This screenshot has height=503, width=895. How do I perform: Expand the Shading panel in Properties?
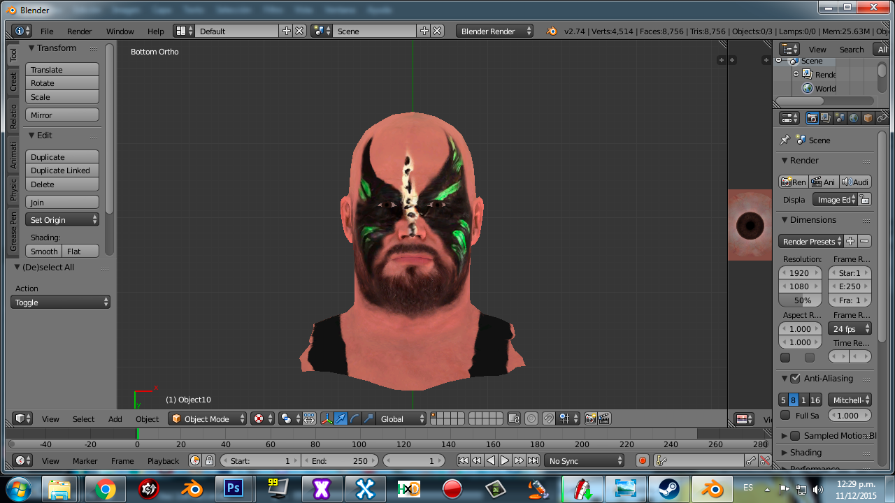(805, 453)
